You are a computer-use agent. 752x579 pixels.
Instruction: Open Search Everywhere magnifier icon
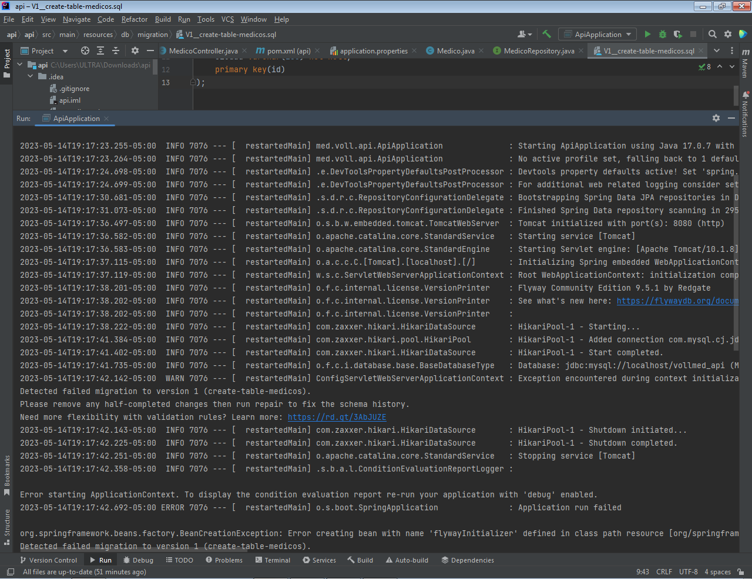tap(713, 34)
